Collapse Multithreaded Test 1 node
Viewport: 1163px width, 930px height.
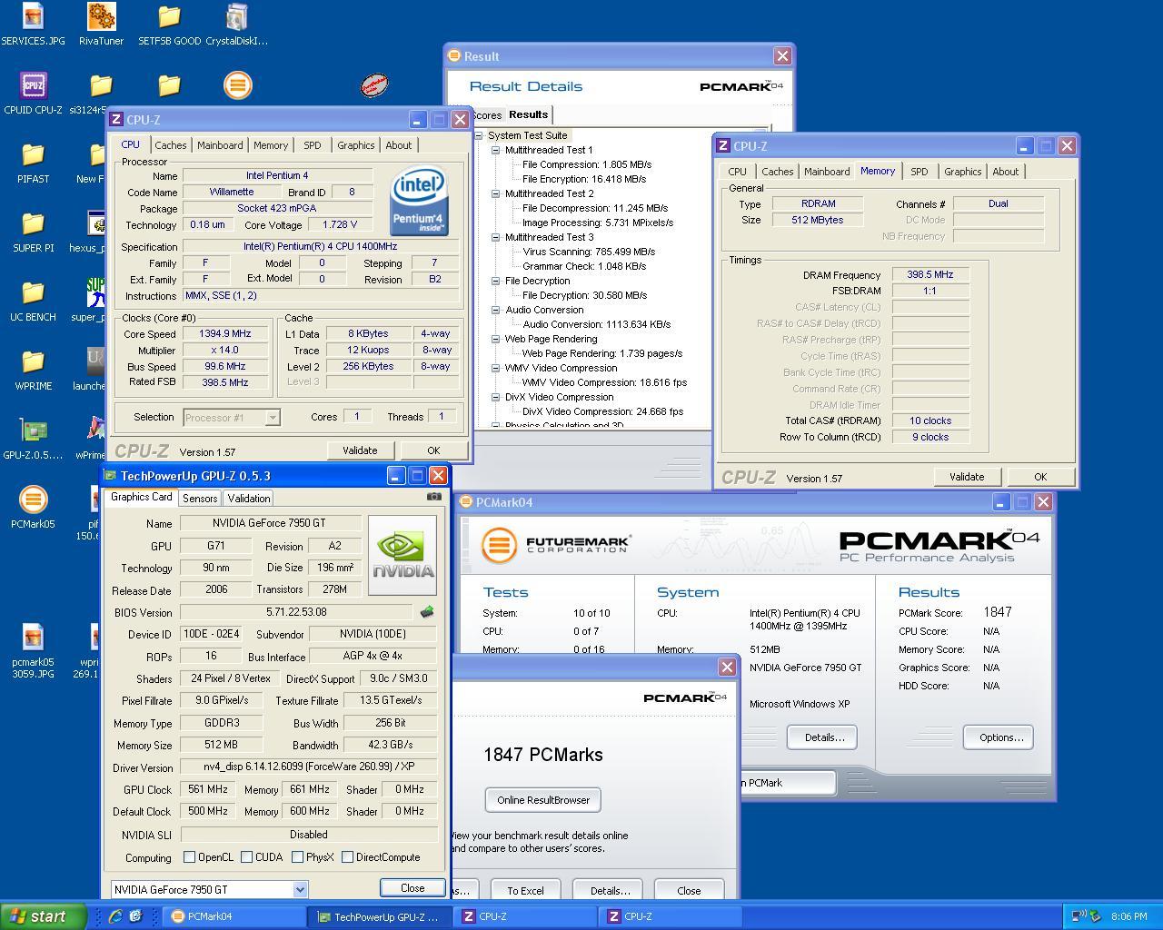click(x=496, y=150)
